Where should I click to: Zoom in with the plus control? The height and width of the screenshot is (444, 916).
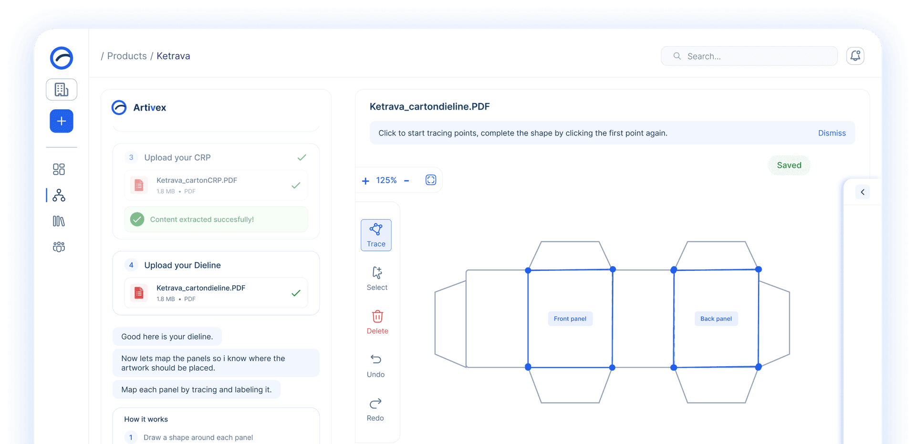[365, 181]
